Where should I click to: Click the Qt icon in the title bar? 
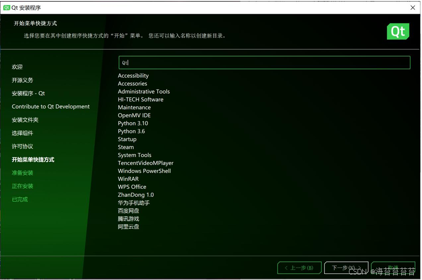7,8
